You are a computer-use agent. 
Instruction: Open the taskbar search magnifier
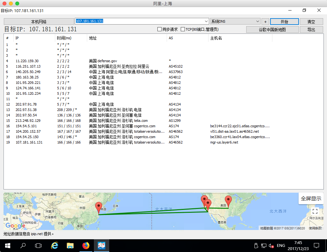pos(23,246)
